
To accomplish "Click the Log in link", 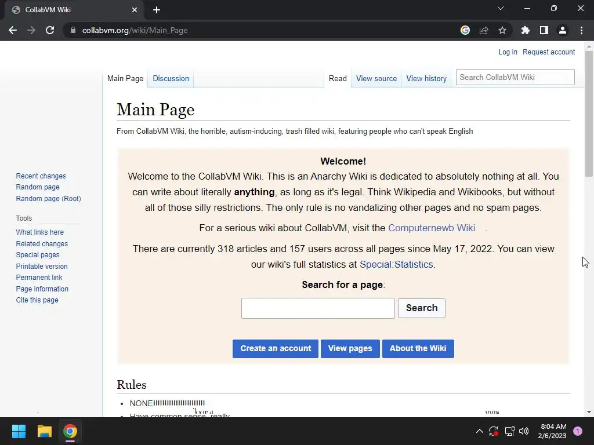I will [508, 52].
